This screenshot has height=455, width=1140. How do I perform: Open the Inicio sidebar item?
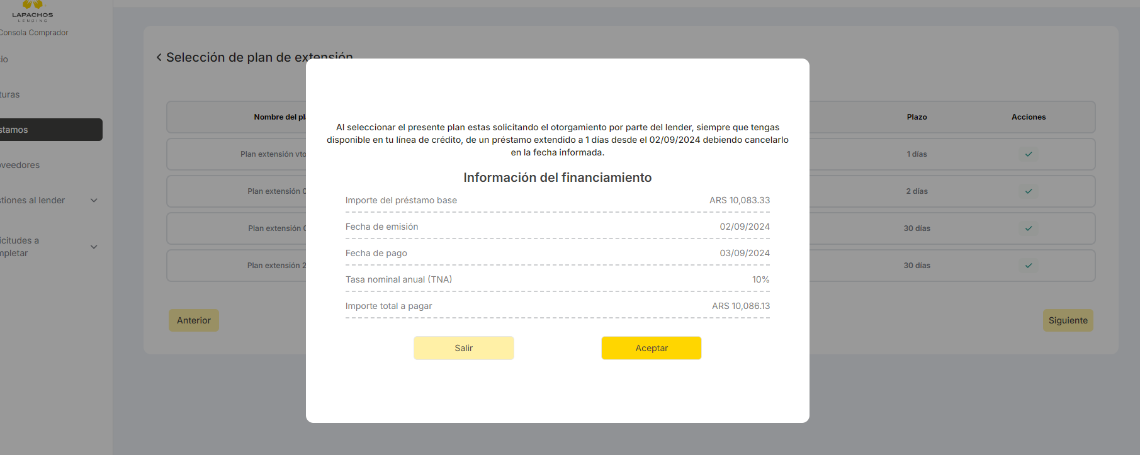click(4, 59)
